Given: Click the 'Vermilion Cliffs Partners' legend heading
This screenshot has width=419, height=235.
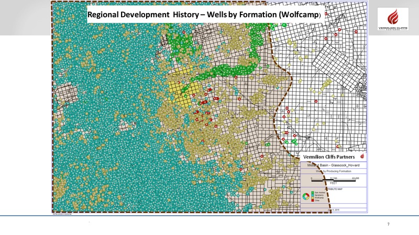Looking at the screenshot, I should (329, 157).
